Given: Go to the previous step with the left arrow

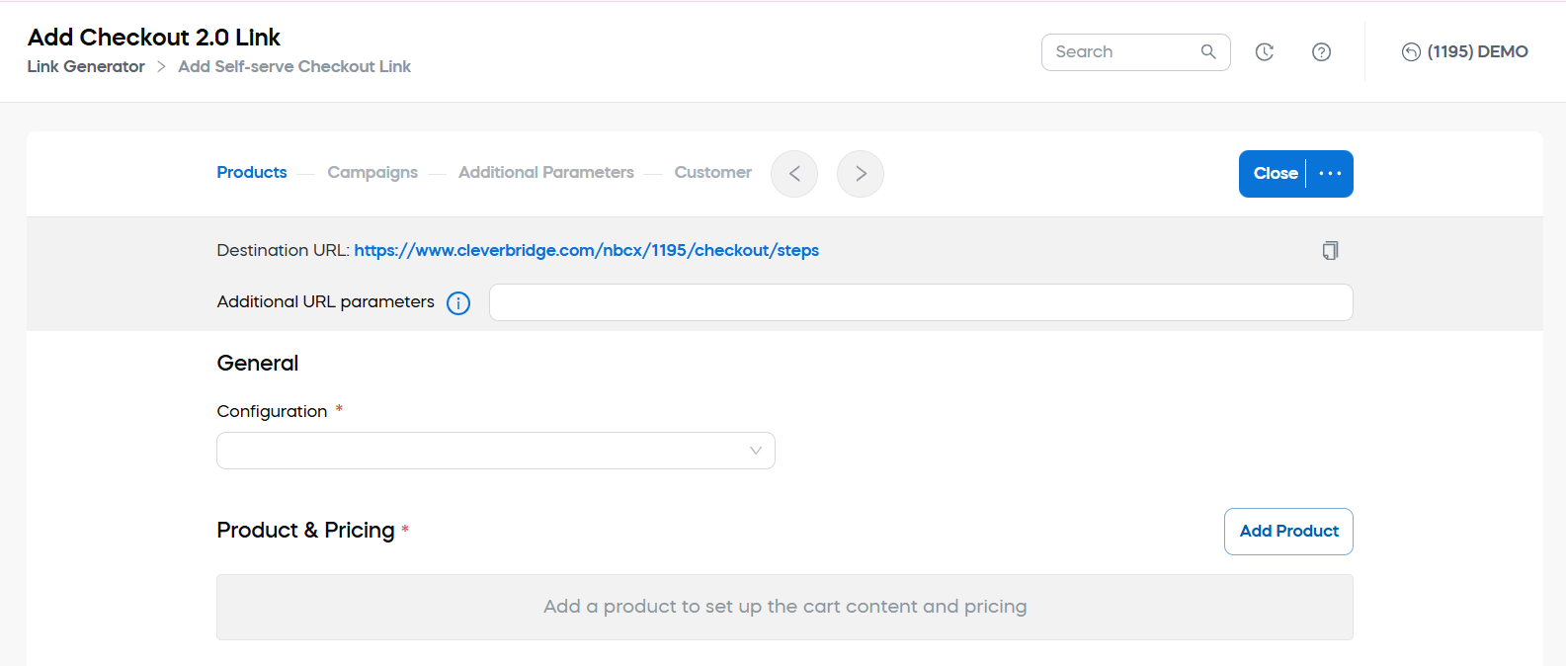Looking at the screenshot, I should click(x=794, y=174).
